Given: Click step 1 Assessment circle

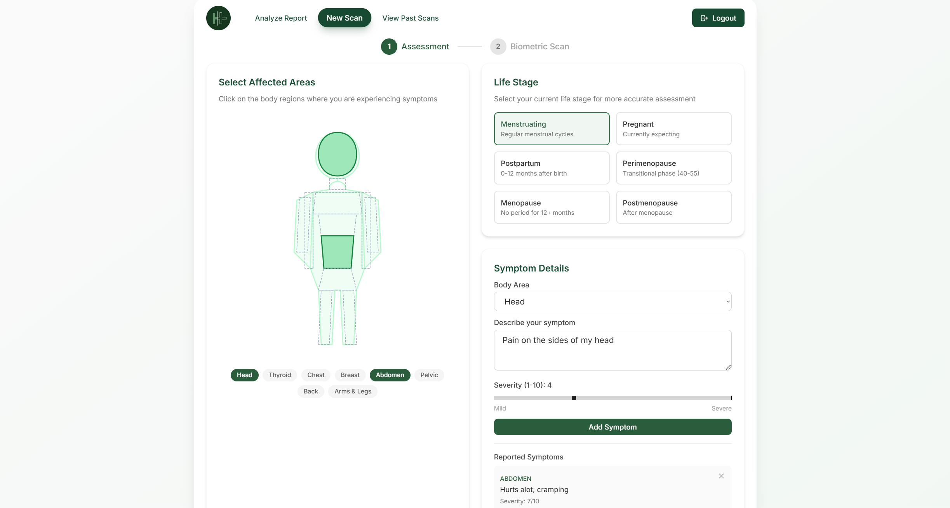Looking at the screenshot, I should (x=389, y=47).
